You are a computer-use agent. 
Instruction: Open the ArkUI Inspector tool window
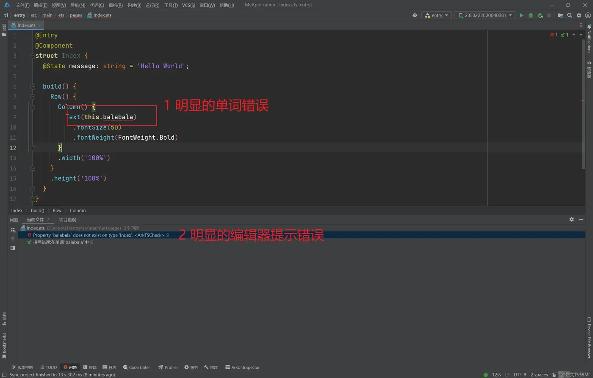coord(242,367)
